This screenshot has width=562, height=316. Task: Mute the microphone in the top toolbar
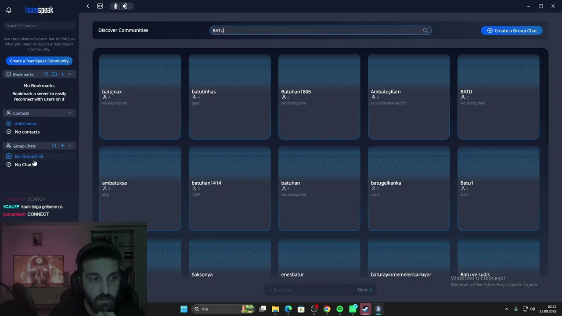point(115,6)
